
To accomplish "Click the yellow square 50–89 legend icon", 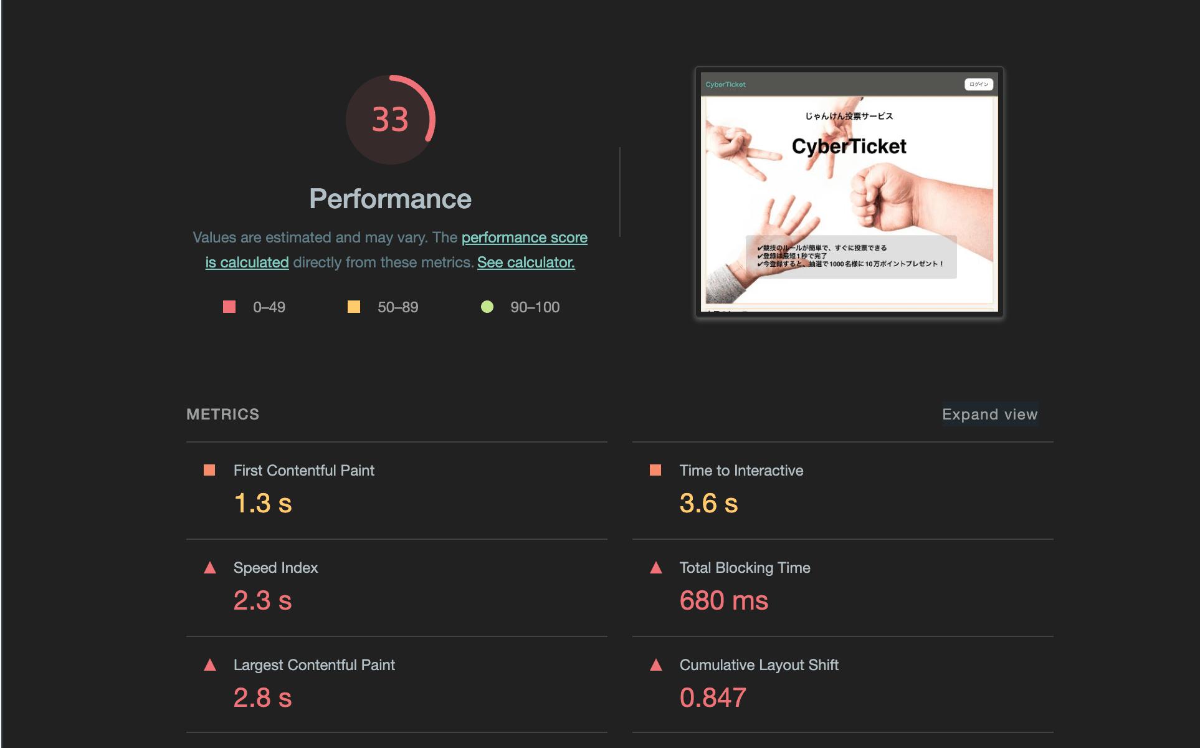I will point(354,307).
